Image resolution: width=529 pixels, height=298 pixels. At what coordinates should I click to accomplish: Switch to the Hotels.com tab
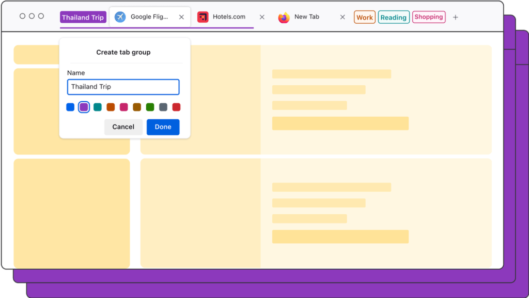click(226, 17)
